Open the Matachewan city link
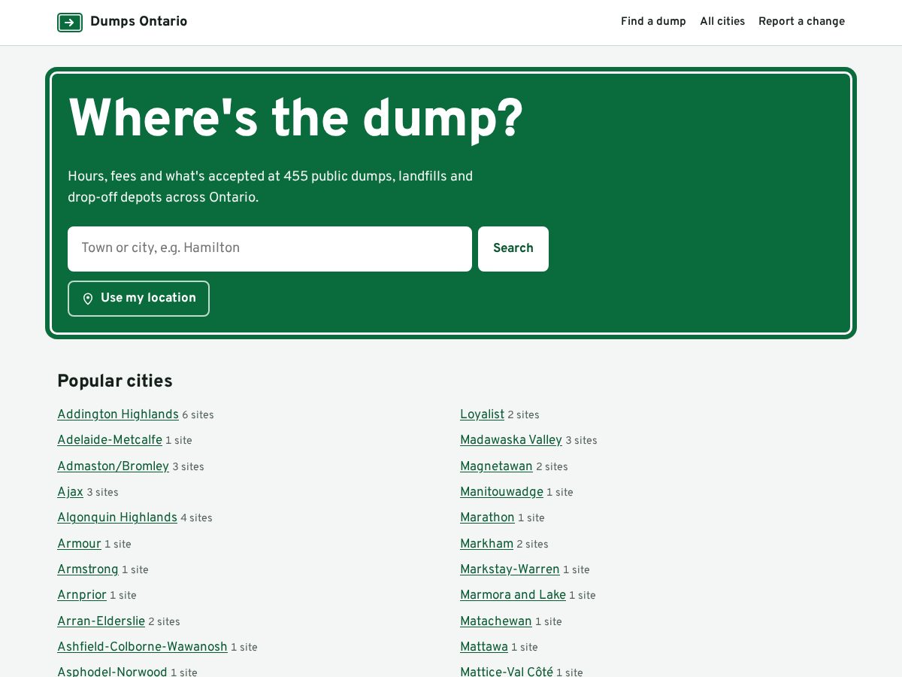This screenshot has height=677, width=902. click(496, 621)
